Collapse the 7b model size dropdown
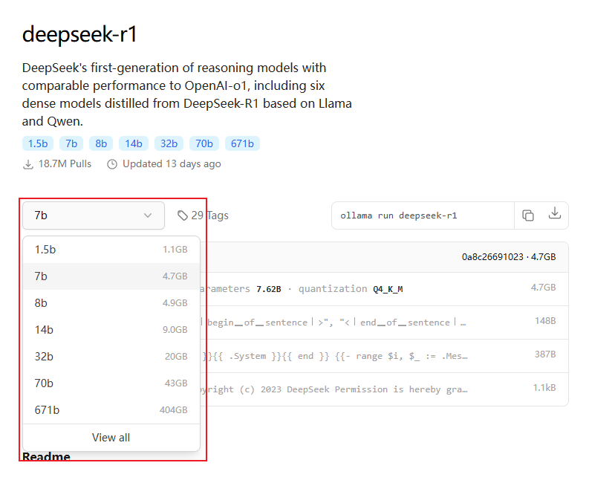Image resolution: width=589 pixels, height=483 pixels. (94, 215)
